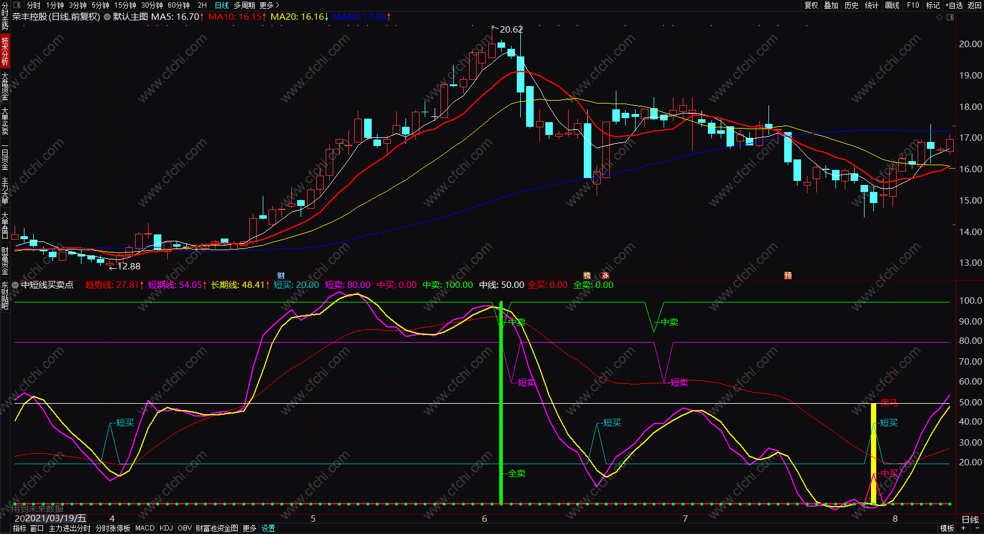Select the 日线 daily period tab
The height and width of the screenshot is (534, 984).
(222, 5)
